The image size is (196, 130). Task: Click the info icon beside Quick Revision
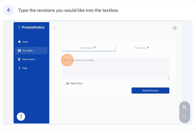click(x=95, y=47)
